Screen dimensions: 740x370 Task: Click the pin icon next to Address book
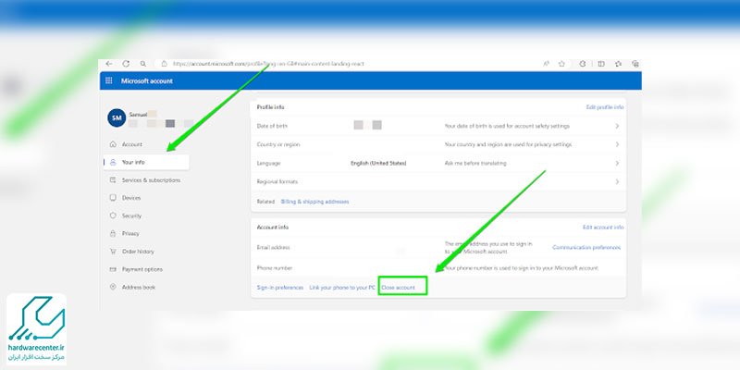[113, 287]
